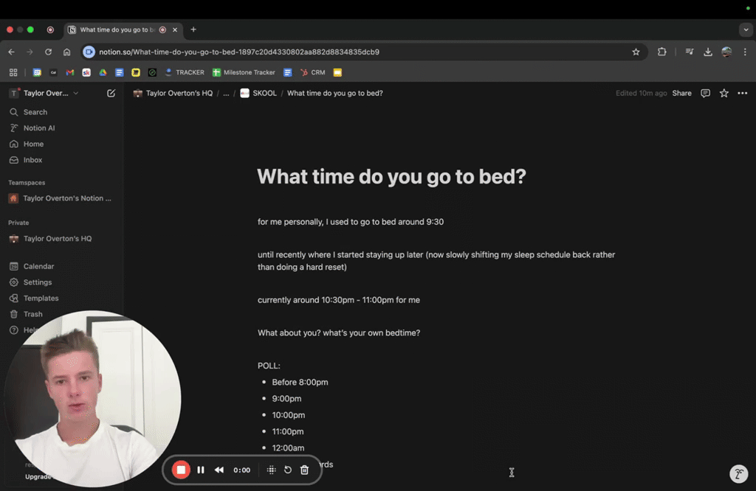
Task: Open the Trash in the sidebar
Action: (32, 313)
